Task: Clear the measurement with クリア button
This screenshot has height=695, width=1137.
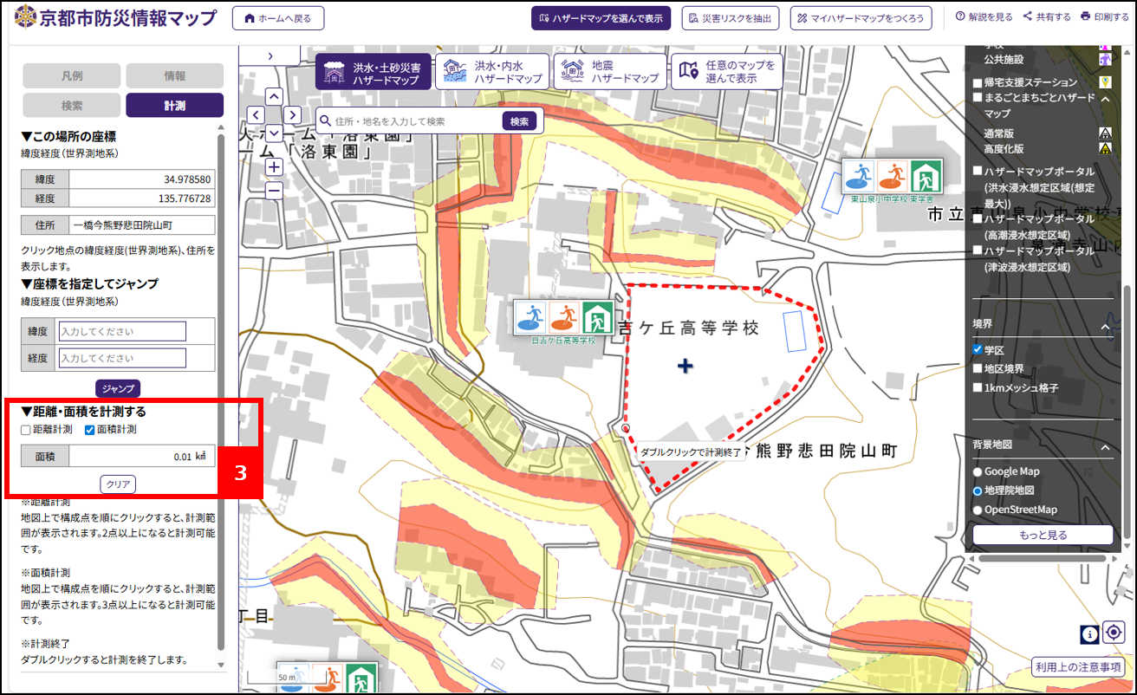Action: (118, 484)
